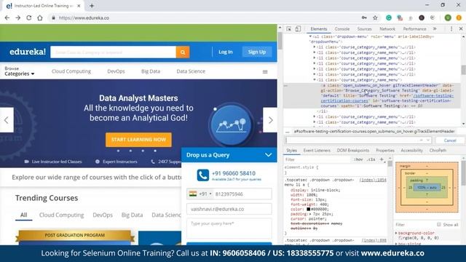Reload the page with refresh icon
The width and height of the screenshot is (466, 262).
point(29,17)
